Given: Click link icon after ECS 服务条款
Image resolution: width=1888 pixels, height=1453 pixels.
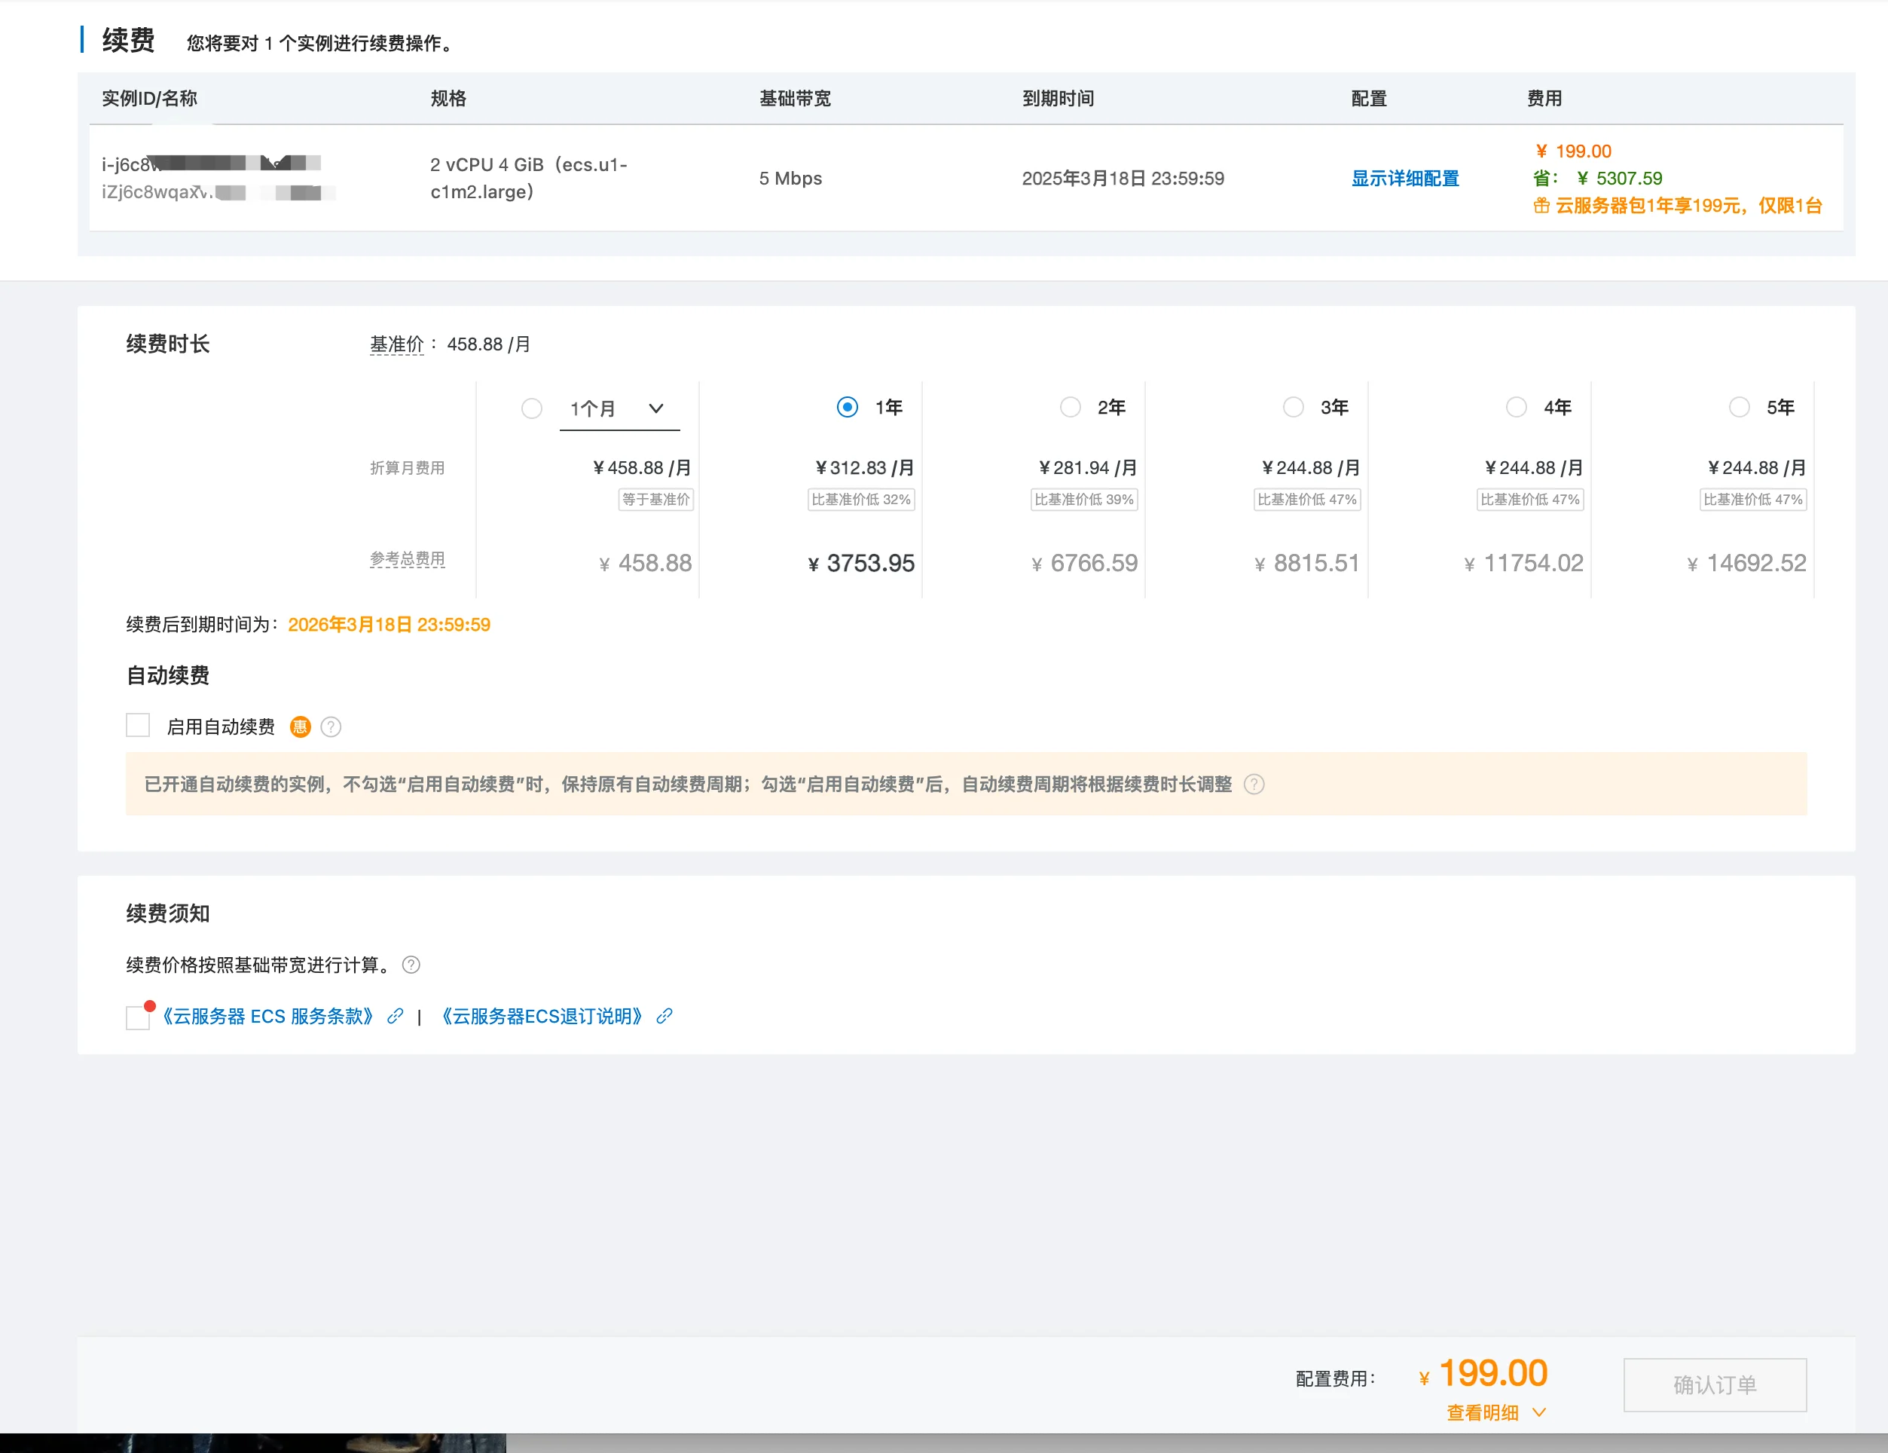Looking at the screenshot, I should [x=395, y=1016].
